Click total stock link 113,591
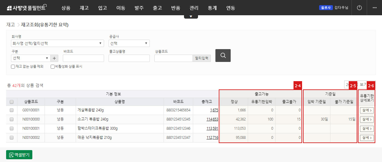Screen dimensions: 382x162 [x=212, y=128]
